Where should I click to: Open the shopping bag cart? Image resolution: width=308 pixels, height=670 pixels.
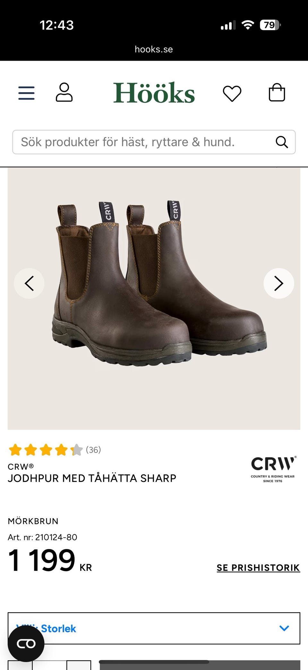pyautogui.click(x=277, y=92)
